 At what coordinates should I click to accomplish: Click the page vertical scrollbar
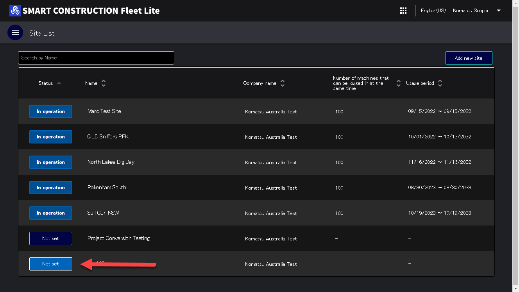[x=515, y=146]
